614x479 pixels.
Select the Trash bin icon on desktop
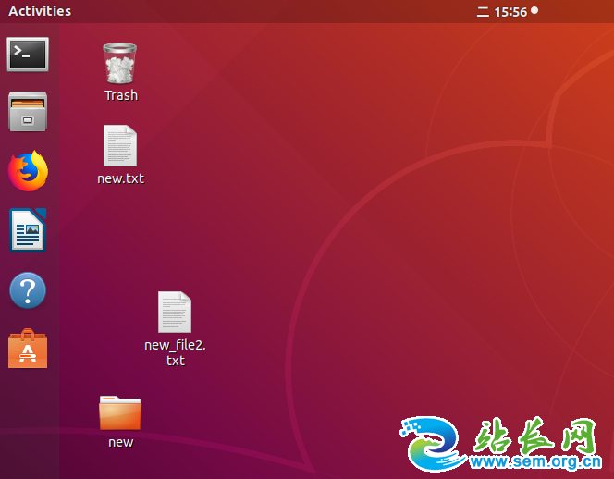(x=120, y=64)
